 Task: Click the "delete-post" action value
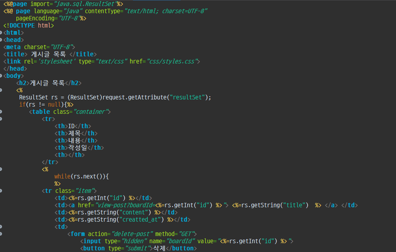[x=132, y=234]
